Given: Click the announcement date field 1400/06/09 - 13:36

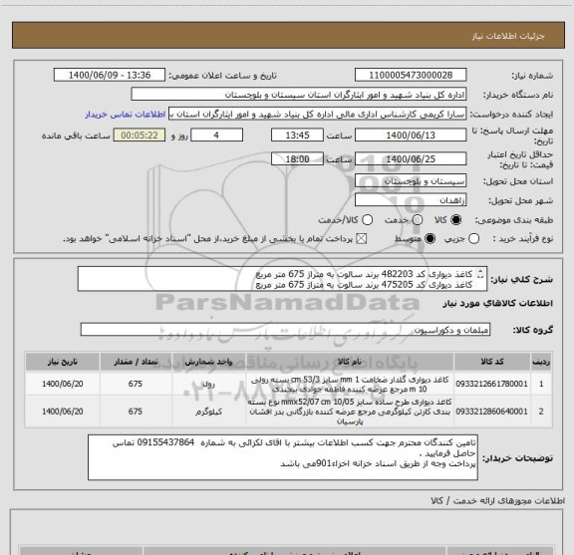Looking at the screenshot, I should (110, 75).
